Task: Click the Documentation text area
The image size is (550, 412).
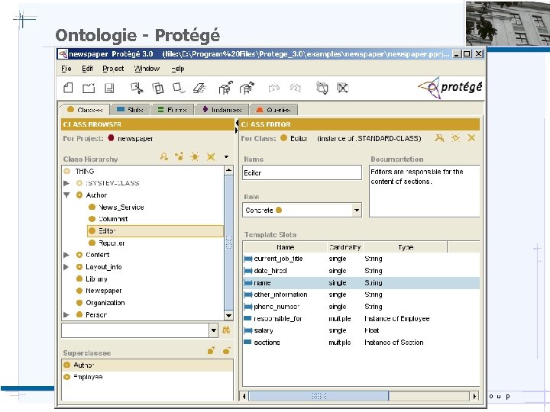Action: pyautogui.click(x=425, y=192)
